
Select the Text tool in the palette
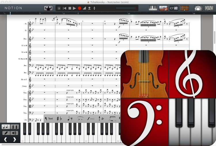coord(49,119)
